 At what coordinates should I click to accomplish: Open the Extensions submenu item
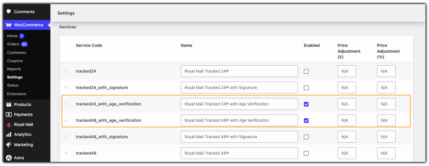17,94
